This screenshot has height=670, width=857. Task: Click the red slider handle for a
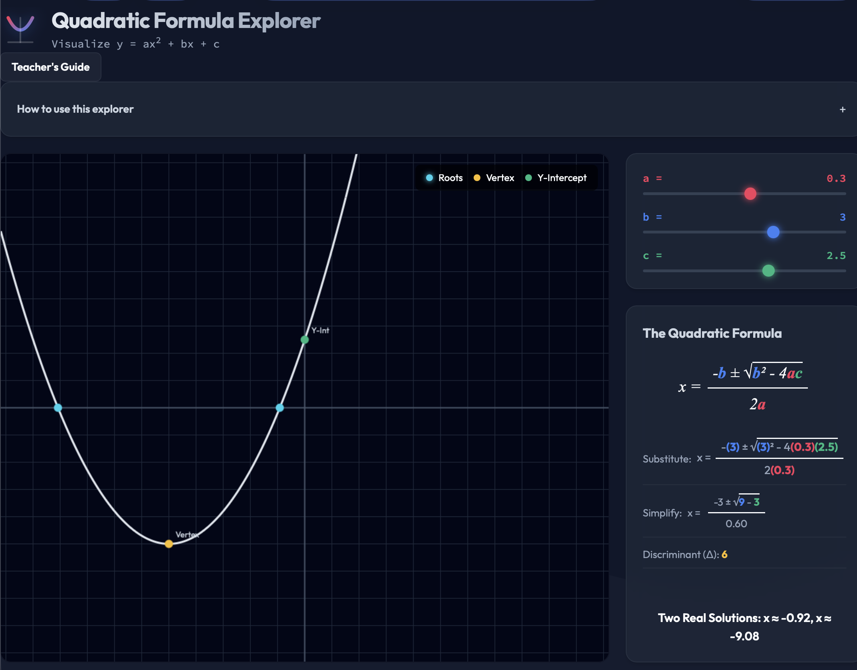(x=750, y=194)
